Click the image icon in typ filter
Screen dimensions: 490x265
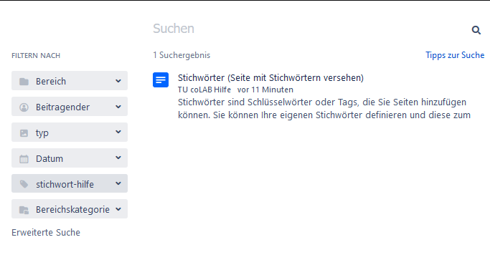tap(24, 133)
